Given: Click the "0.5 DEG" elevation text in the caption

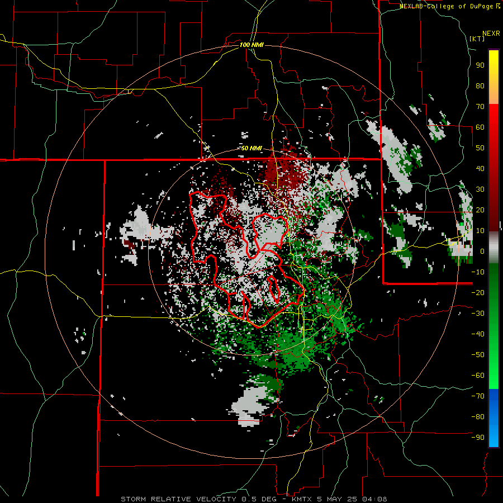Looking at the screenshot, I should 258,499.
